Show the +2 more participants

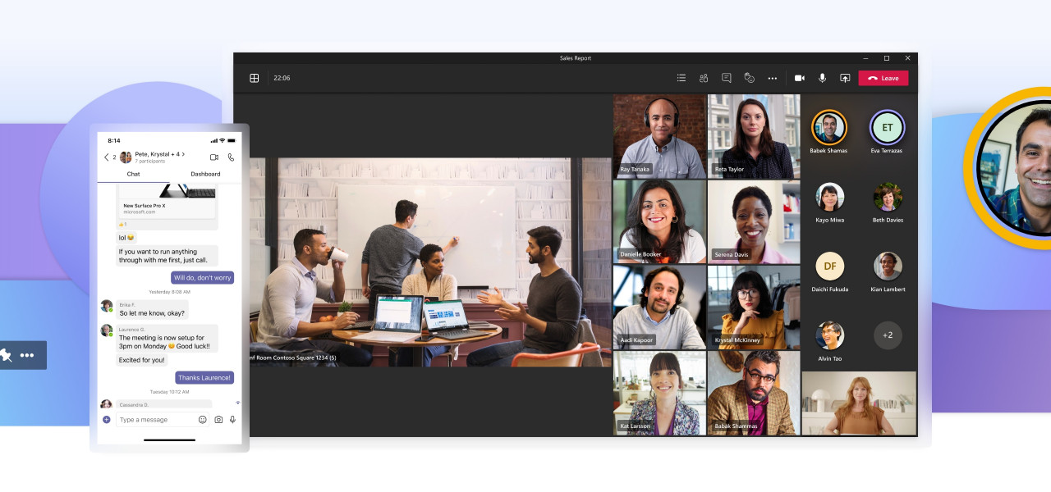tap(888, 335)
